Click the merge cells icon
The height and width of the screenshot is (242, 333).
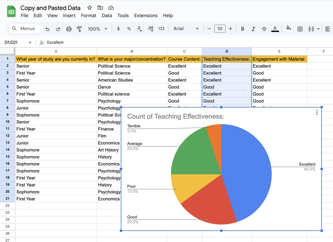click(311, 29)
